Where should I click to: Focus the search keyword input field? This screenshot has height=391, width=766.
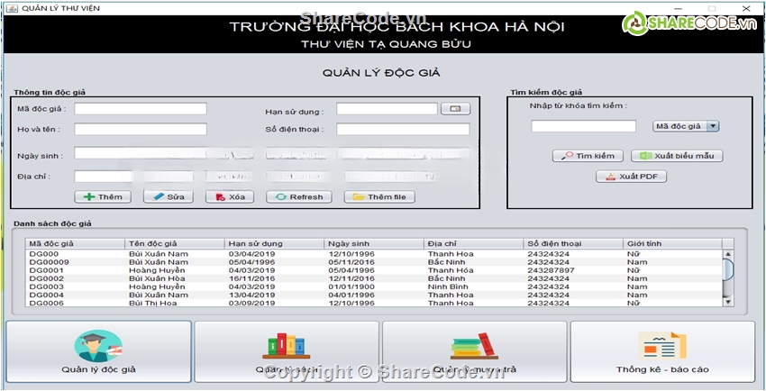(x=583, y=126)
